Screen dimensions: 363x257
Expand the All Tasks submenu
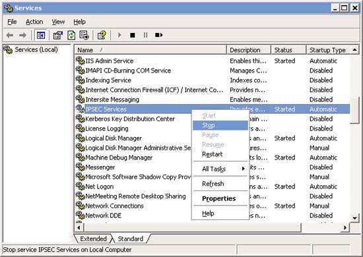point(220,169)
